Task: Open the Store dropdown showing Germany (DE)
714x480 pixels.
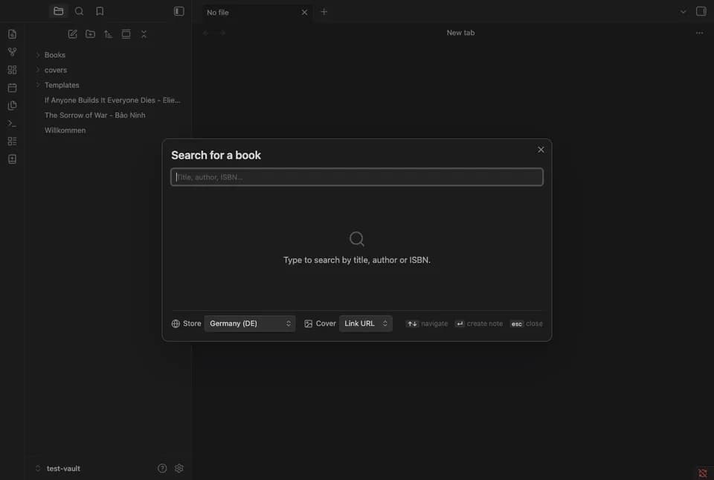Action: coord(250,324)
